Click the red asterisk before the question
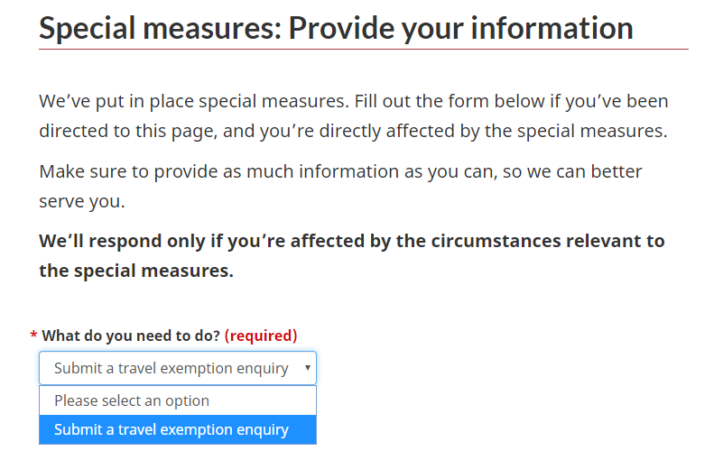 click(33, 336)
